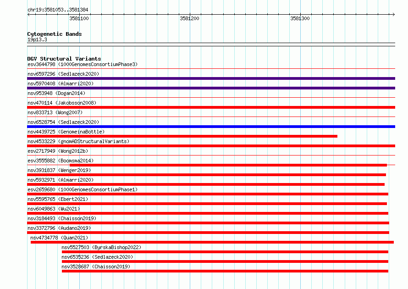The width and height of the screenshot is (408, 289).
Task: Click nsv5595765 (Ebert2021) label
Action: coord(58,199)
